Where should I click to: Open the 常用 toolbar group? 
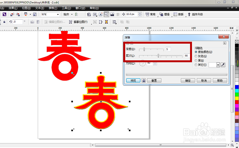click(x=150, y=14)
